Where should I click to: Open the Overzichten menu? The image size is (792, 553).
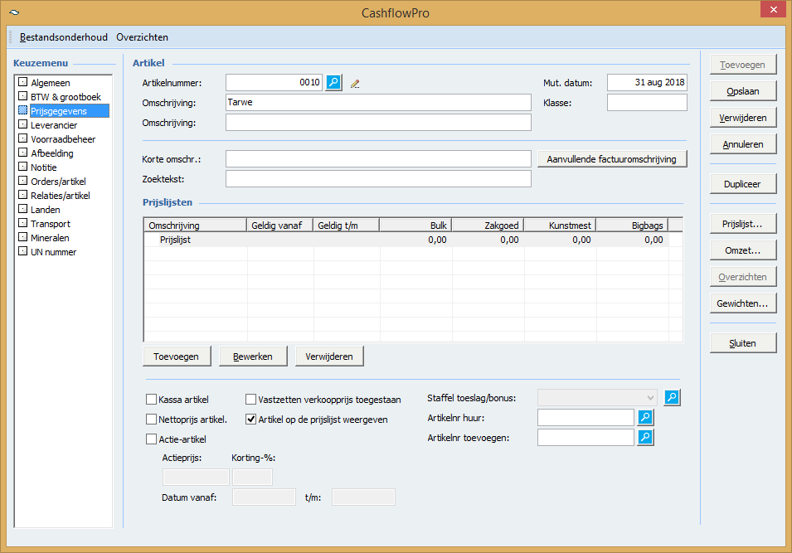[142, 37]
